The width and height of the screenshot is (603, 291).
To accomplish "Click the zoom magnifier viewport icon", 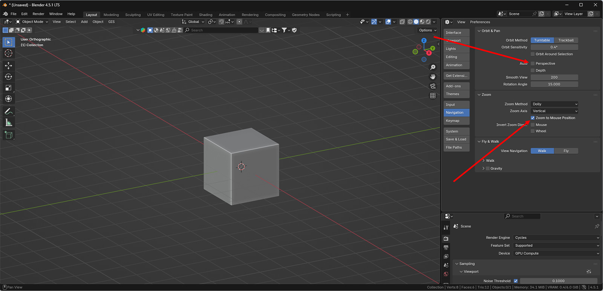I will pyautogui.click(x=433, y=67).
